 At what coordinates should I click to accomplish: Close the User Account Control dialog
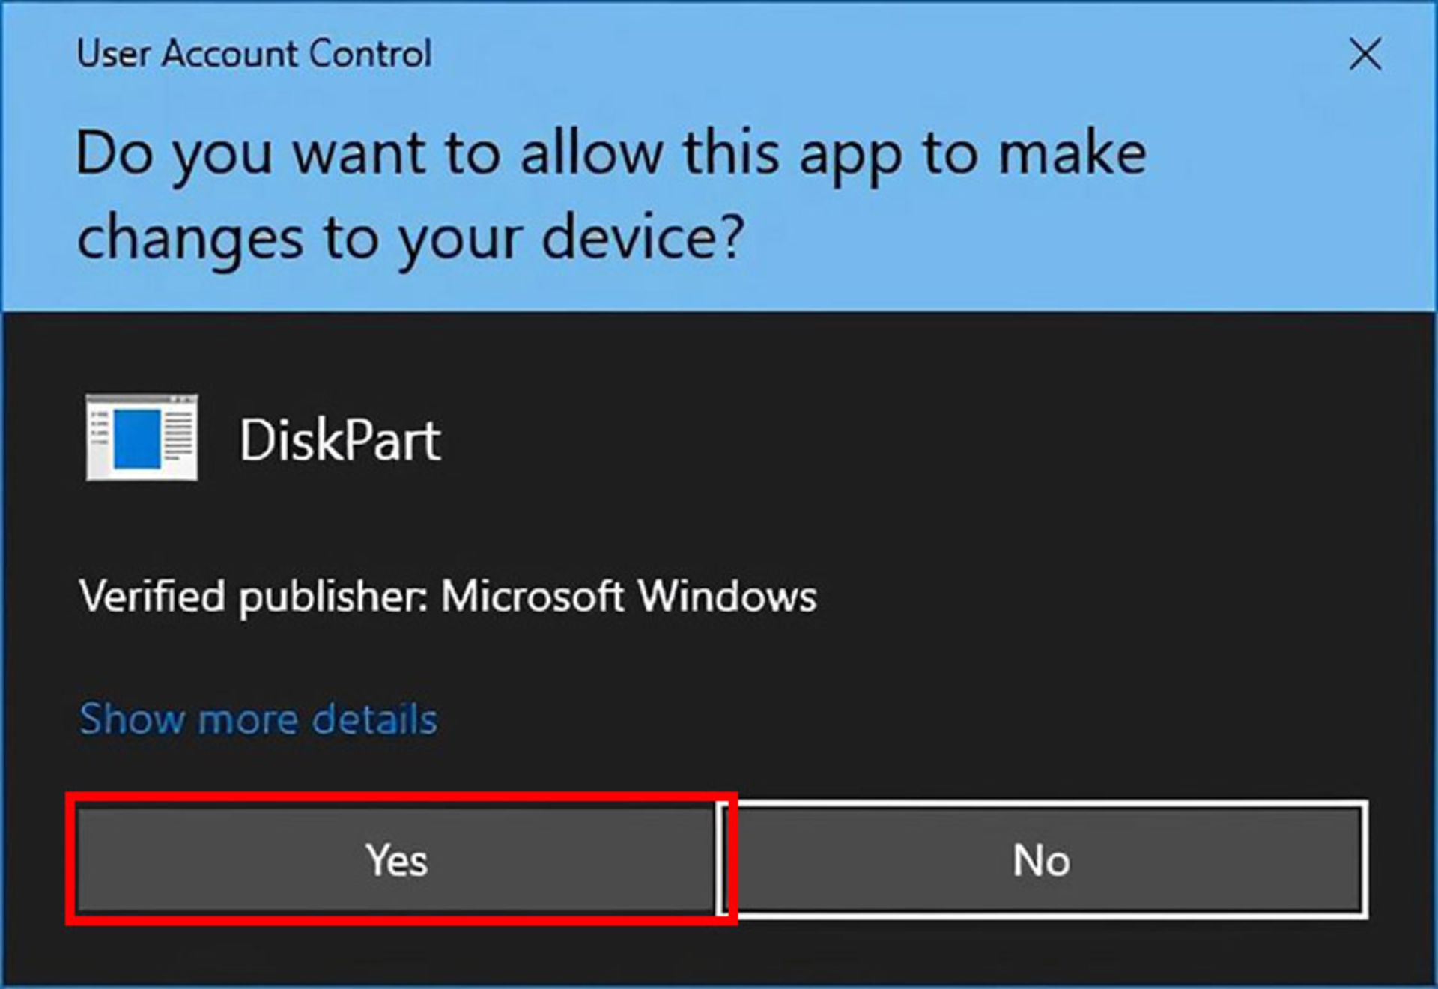[x=1365, y=55]
